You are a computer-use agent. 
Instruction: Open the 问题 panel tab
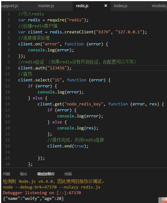pos(7,174)
